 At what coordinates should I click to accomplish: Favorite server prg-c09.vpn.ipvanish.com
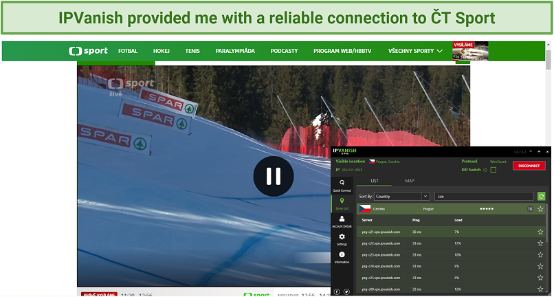540,289
